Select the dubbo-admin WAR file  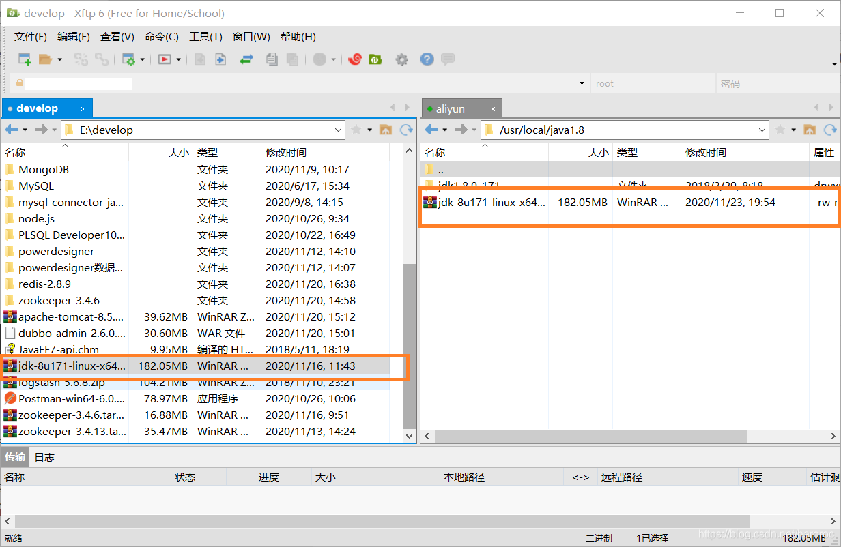point(72,333)
